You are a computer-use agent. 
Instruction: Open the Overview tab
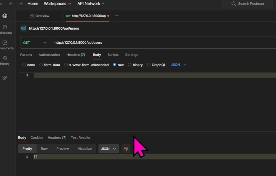40,16
